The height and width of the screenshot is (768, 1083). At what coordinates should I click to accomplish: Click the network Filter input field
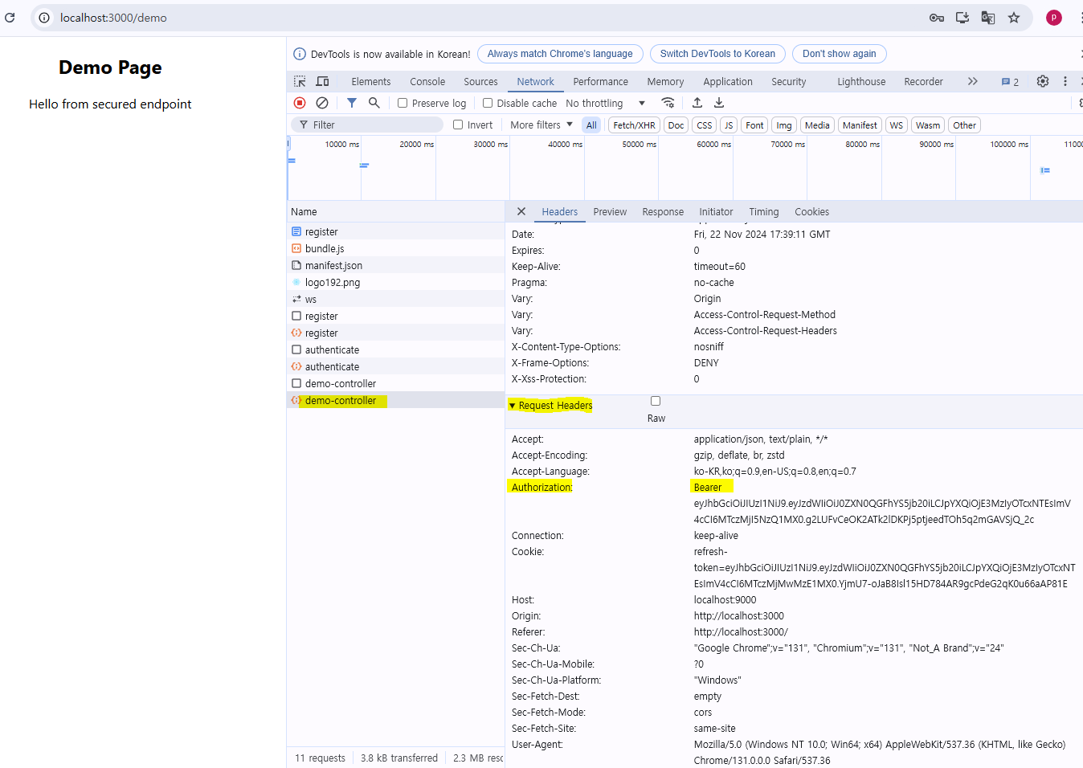(369, 125)
